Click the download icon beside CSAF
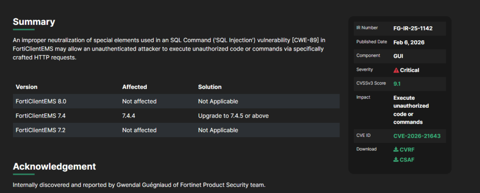 point(396,160)
